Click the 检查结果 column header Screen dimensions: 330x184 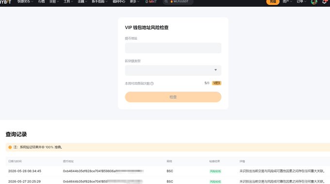pos(214,161)
